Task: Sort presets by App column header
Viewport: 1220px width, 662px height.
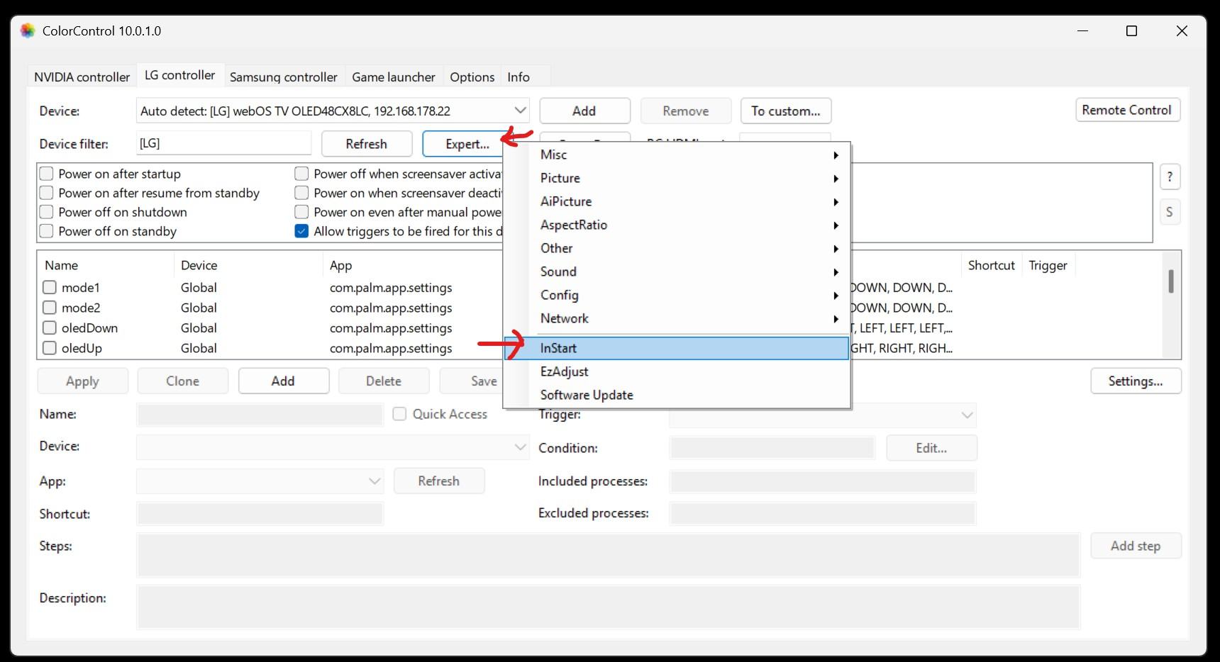Action: pyautogui.click(x=413, y=265)
